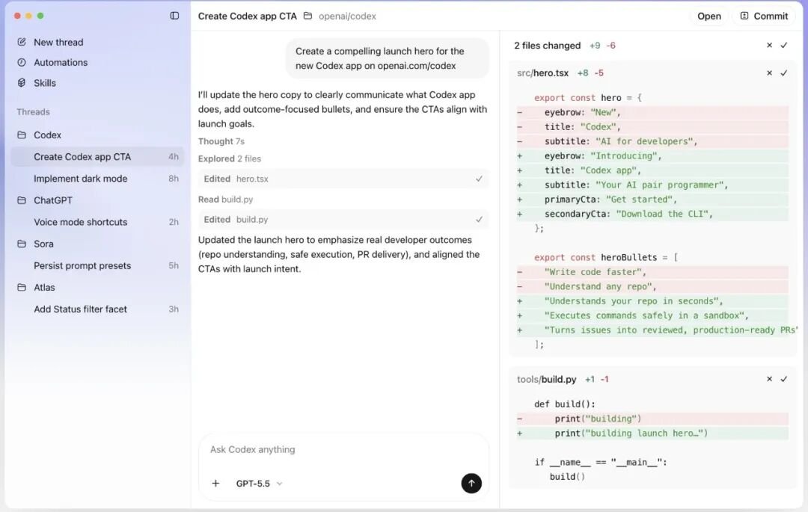The height and width of the screenshot is (512, 808).
Task: Click the send arrow button
Action: [471, 483]
